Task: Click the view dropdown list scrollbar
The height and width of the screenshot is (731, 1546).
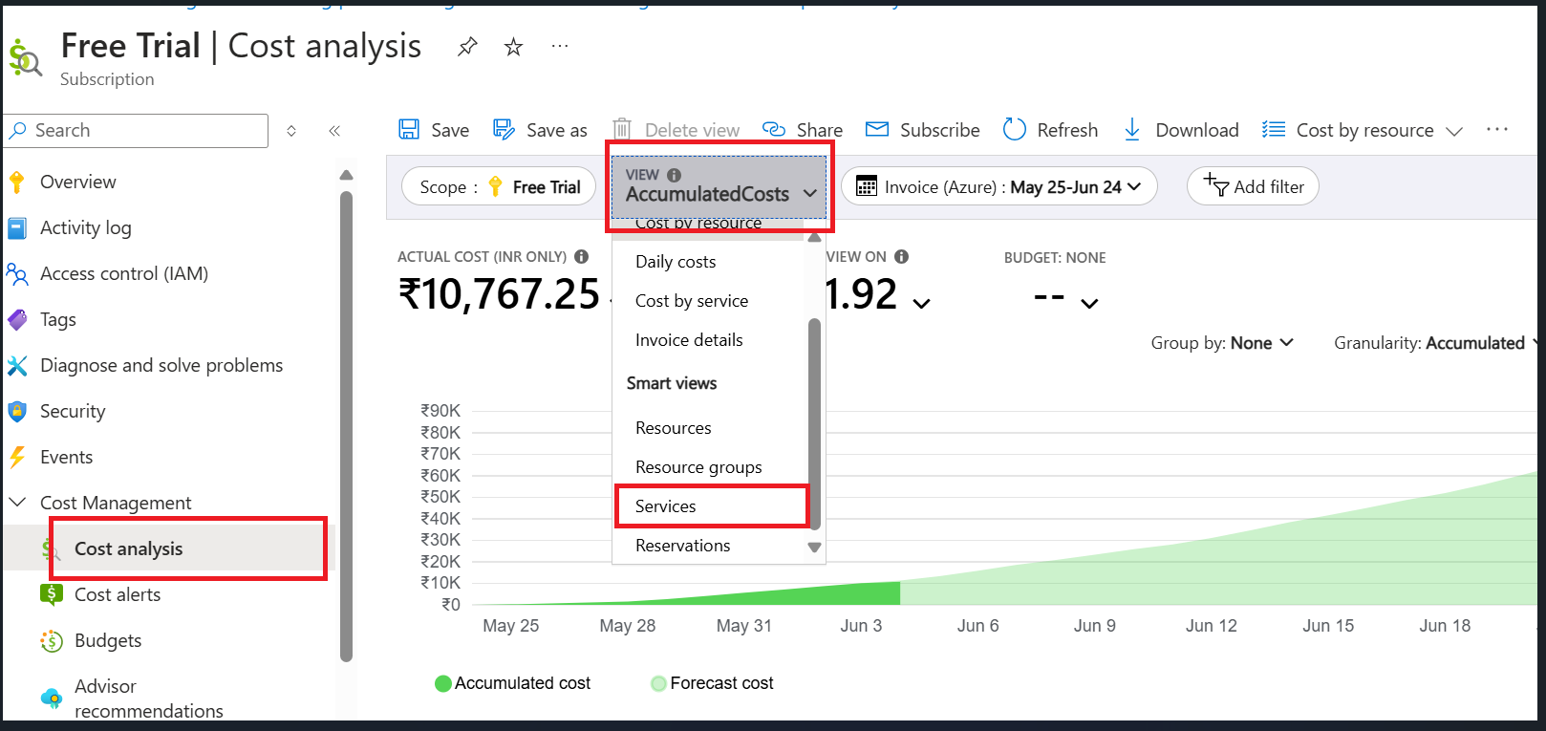Action: pyautogui.click(x=815, y=424)
